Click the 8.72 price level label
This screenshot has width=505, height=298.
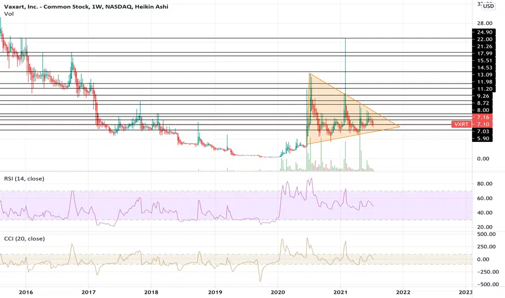tap(483, 103)
